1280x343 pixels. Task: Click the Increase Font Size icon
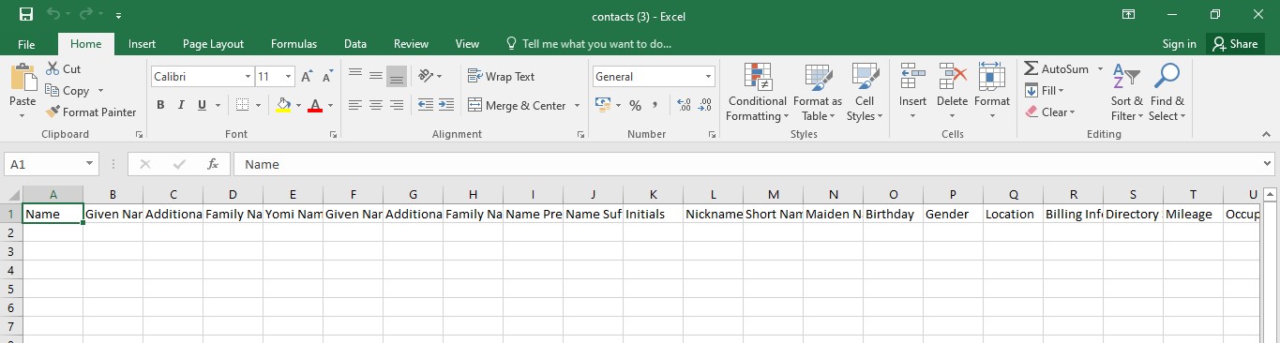[x=307, y=77]
